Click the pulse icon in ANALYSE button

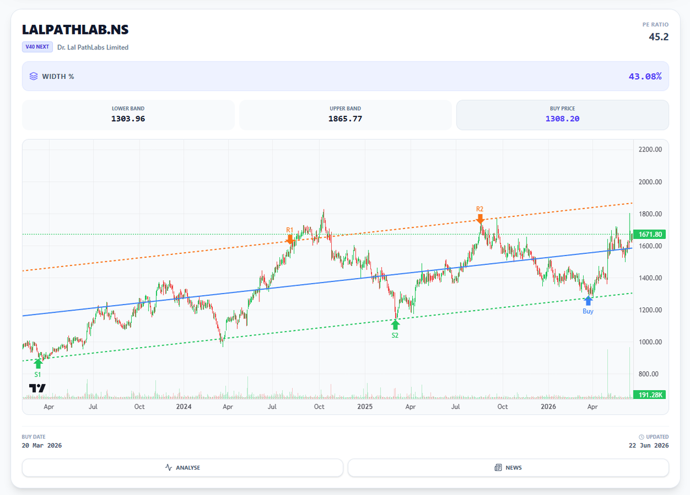click(x=168, y=467)
